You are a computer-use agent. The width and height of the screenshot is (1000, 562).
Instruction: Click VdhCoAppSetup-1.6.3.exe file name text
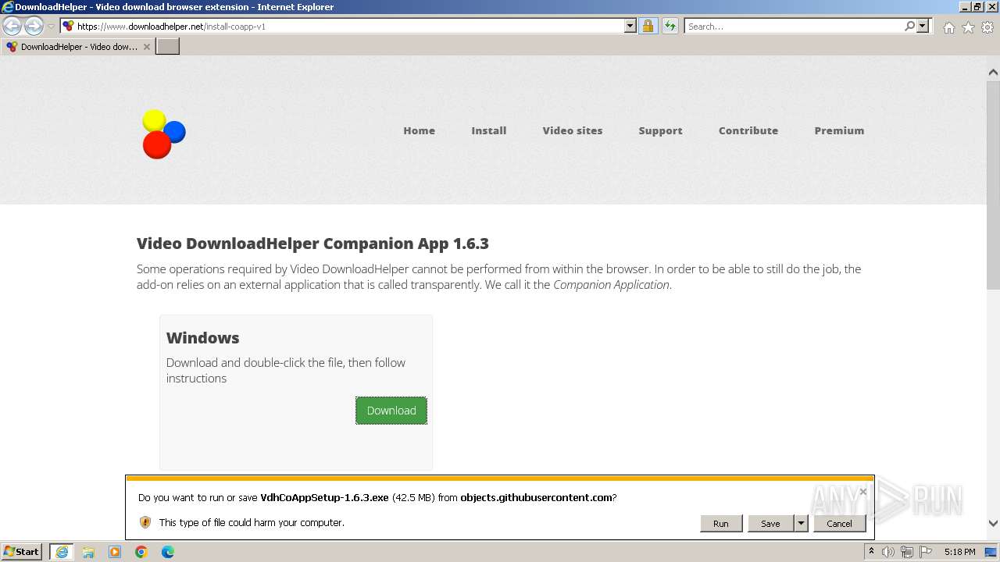324,497
